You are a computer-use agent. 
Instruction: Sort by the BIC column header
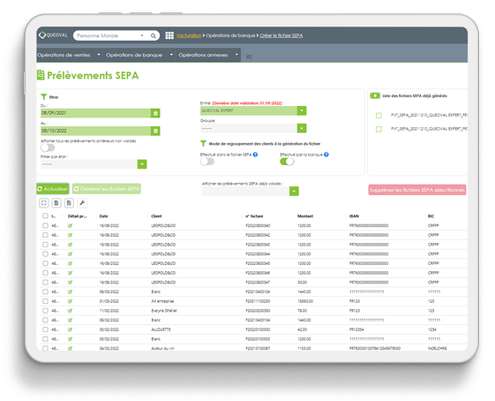pos(431,216)
